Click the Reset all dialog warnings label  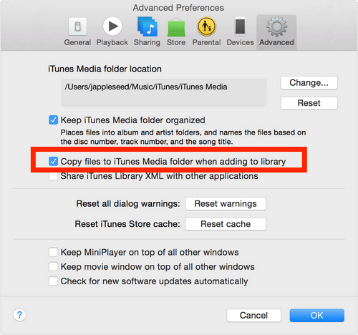[128, 204]
